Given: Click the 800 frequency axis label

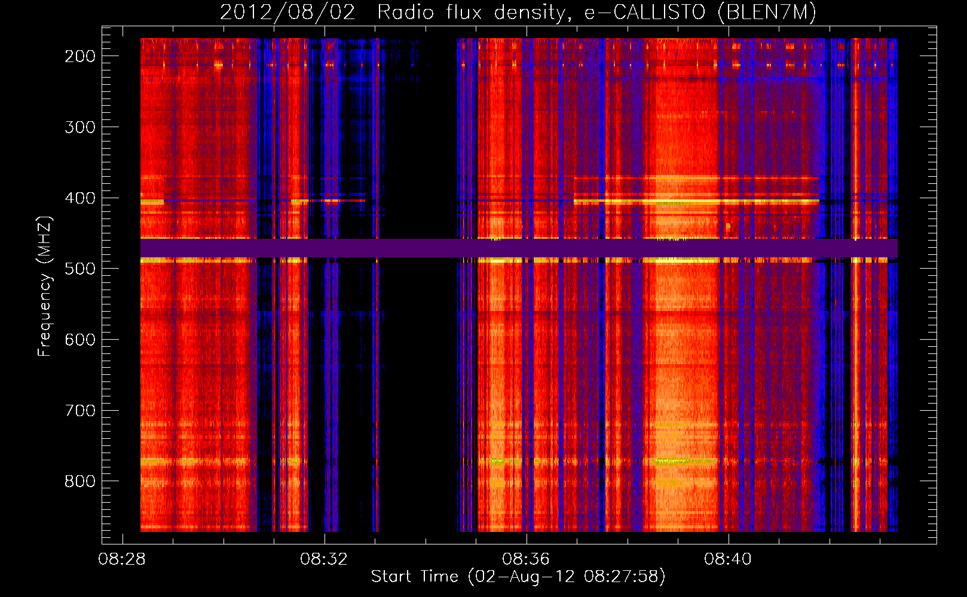Looking at the screenshot, I should (80, 481).
